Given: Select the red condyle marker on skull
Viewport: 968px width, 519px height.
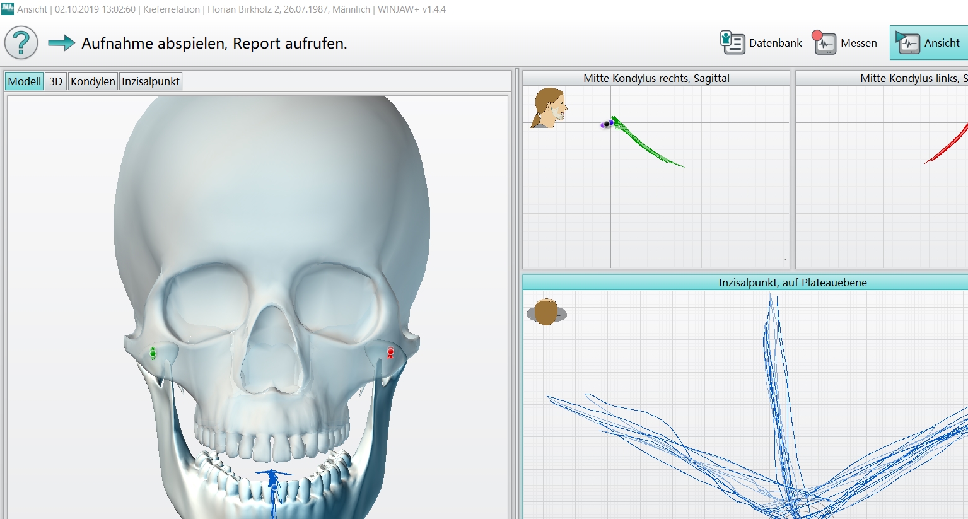Looking at the screenshot, I should (390, 353).
